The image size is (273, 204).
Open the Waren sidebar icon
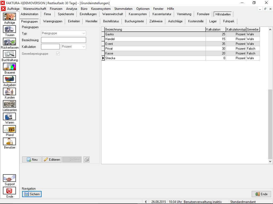point(9,116)
